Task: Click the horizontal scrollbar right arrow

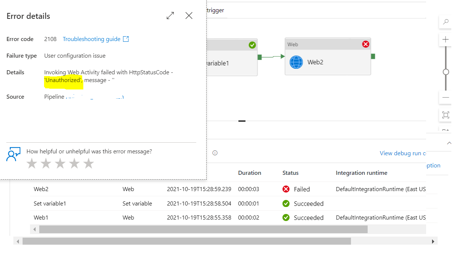Action: 433,241
